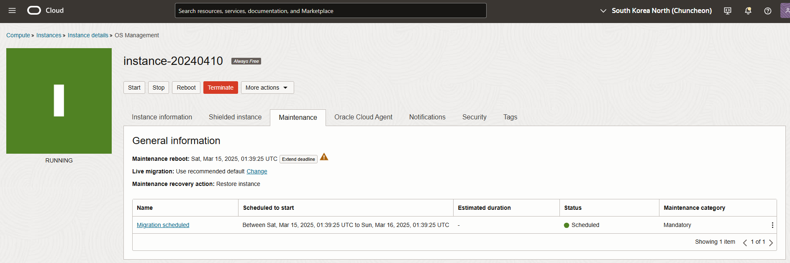The height and width of the screenshot is (263, 790).
Task: Open the user profile avatar
Action: [785, 10]
